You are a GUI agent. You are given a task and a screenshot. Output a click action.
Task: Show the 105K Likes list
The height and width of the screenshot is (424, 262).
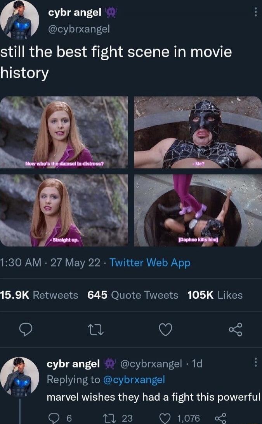(x=215, y=295)
